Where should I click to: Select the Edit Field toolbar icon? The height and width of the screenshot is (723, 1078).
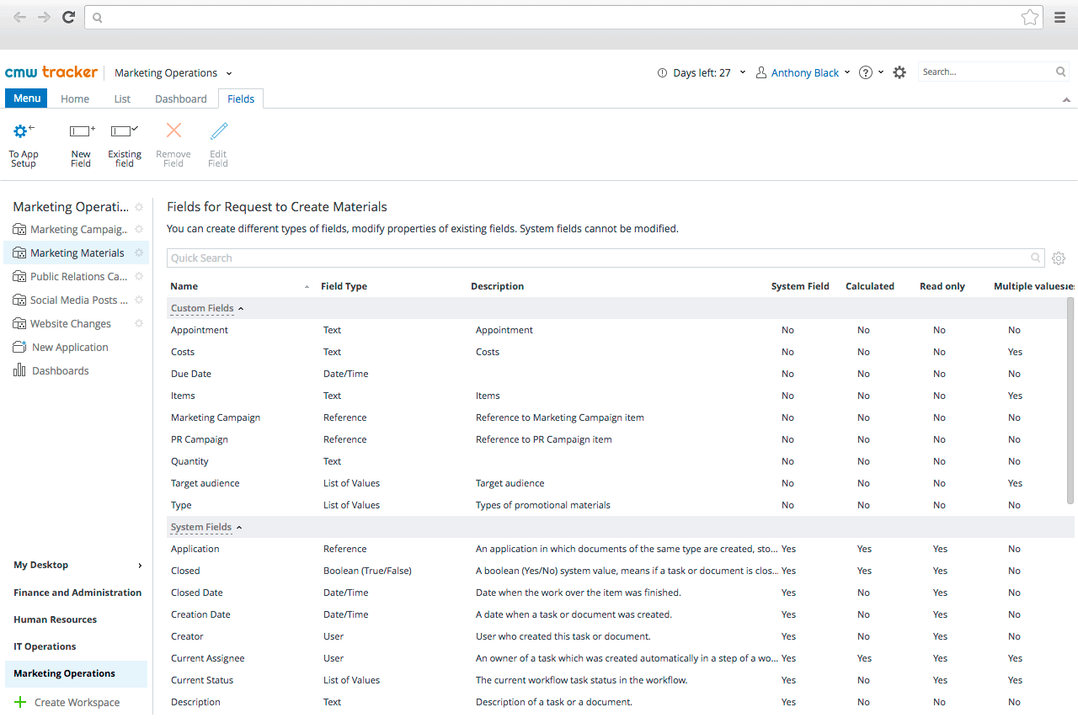[x=217, y=143]
